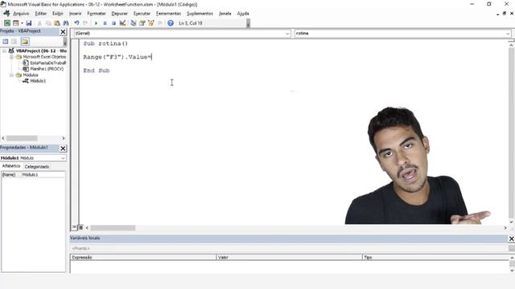The height and width of the screenshot is (289, 515).
Task: Click the toolbar options arrow after Ln 3, Col 19
Action: 249,23
